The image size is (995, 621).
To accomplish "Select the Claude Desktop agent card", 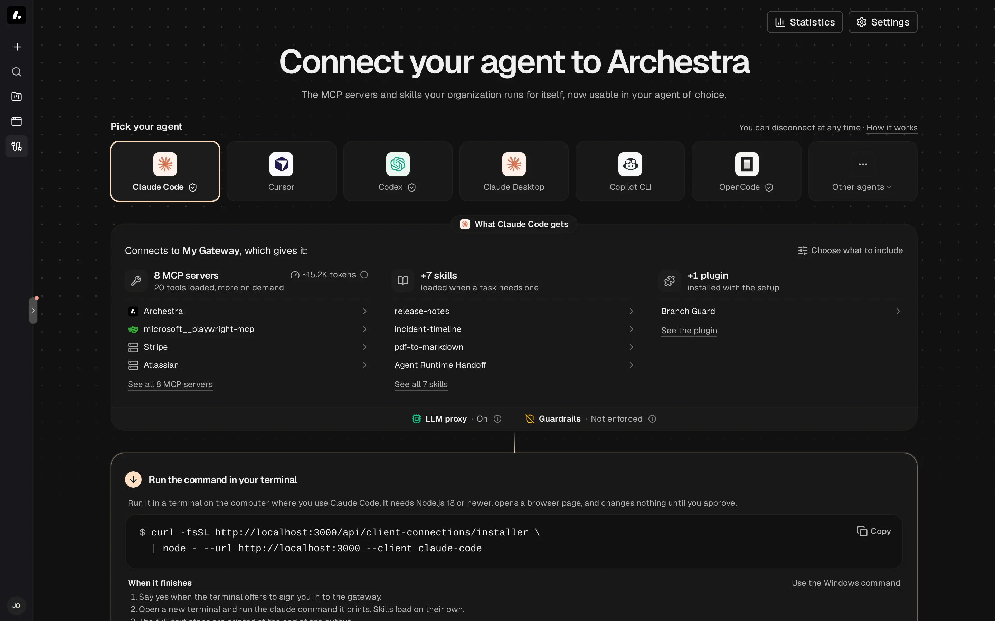I will [514, 171].
